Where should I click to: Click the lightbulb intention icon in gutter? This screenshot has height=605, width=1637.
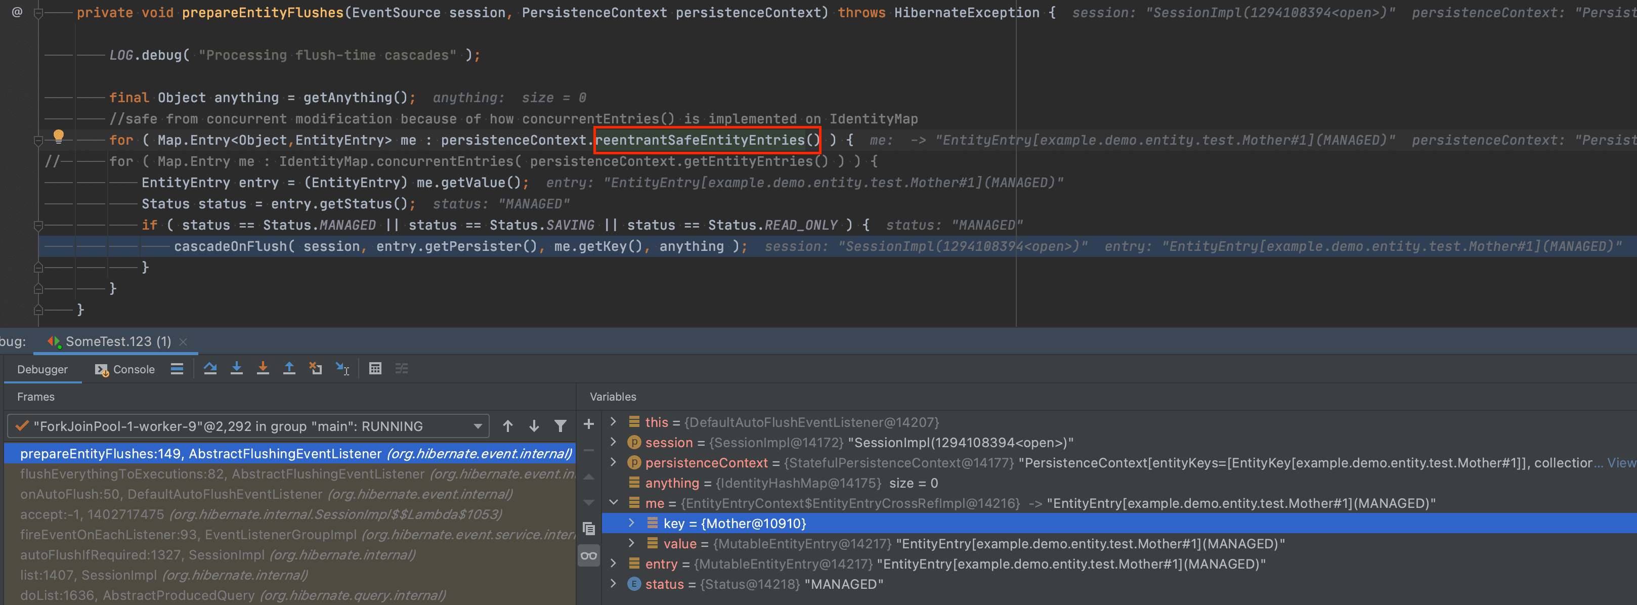tap(59, 136)
